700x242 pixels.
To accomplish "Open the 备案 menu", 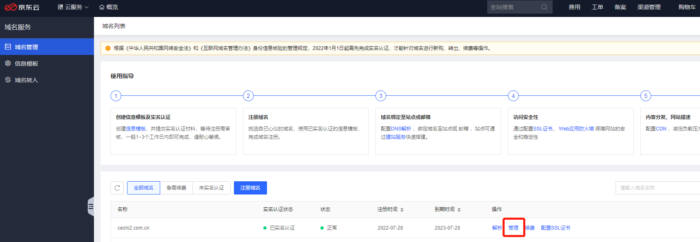I will (x=620, y=7).
